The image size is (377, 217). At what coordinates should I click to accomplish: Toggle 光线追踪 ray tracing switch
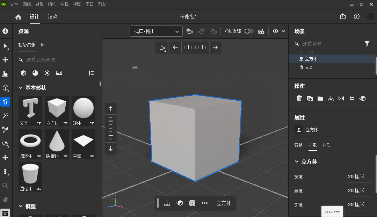249,31
